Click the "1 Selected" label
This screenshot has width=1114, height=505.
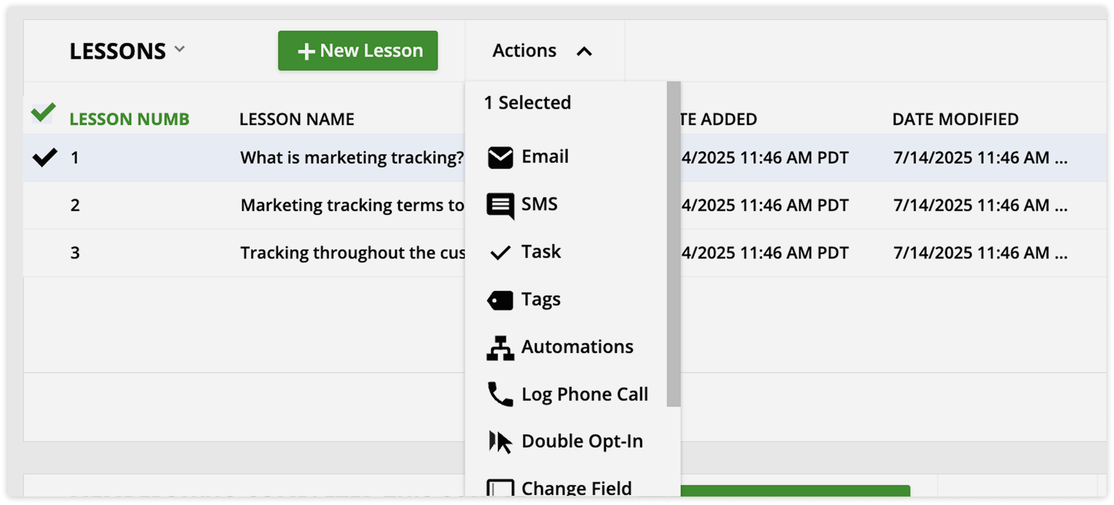(527, 103)
